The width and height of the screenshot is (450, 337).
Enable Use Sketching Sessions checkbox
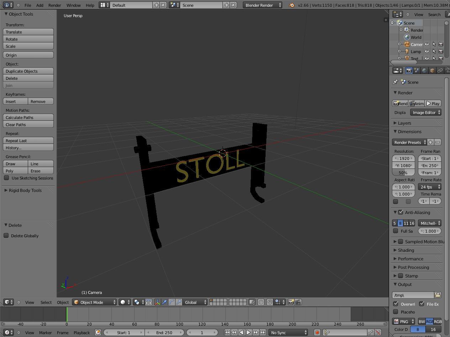[x=6, y=178]
